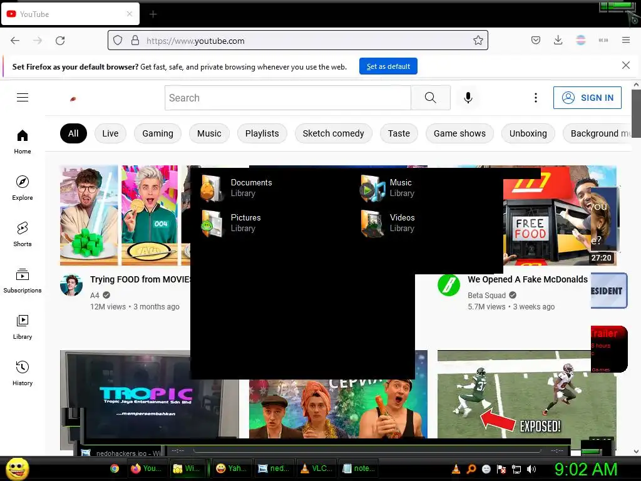Open the Firefox hamburger application menu

[626, 40]
